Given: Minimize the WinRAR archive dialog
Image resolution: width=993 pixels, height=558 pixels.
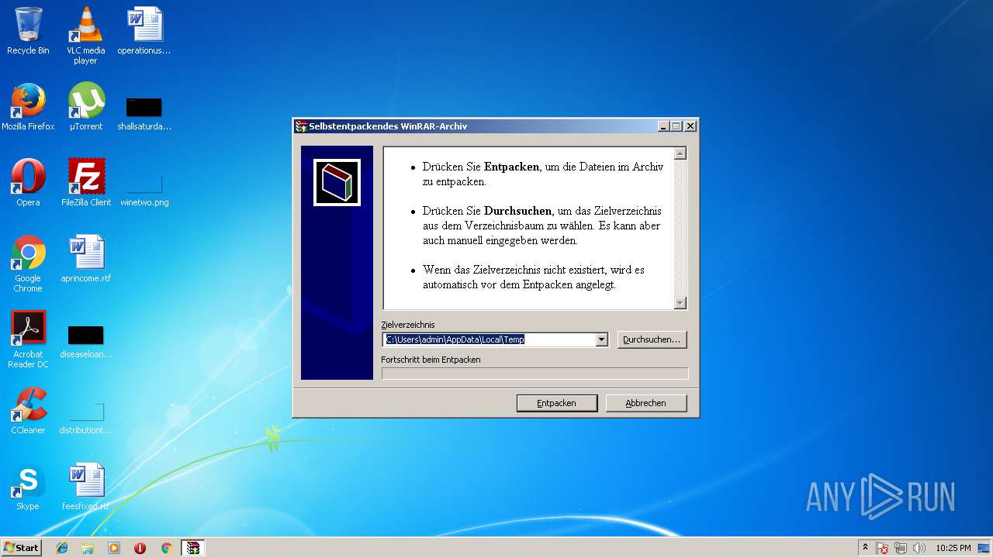Looking at the screenshot, I should coord(663,126).
